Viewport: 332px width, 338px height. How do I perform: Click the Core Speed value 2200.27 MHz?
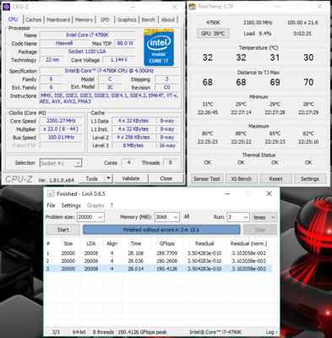61,121
